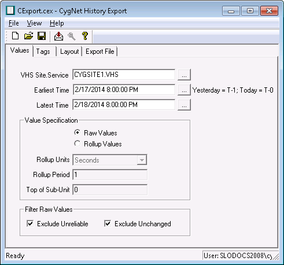This screenshot has height=265, width=284.
Task: Minimize the CygNet History Export window
Action: pos(231,10)
